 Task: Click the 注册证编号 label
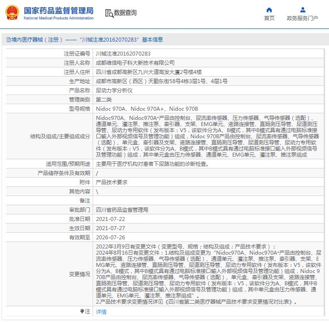(77, 54)
